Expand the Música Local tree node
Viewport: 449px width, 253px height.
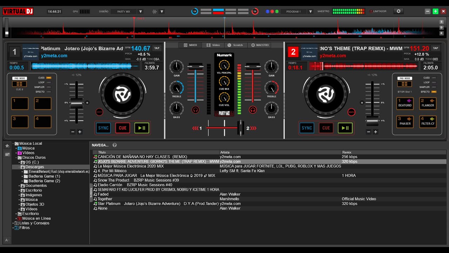tap(13, 144)
